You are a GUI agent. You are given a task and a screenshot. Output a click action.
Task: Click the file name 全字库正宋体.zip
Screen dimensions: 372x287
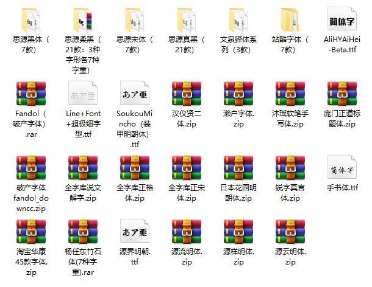[x=187, y=193]
